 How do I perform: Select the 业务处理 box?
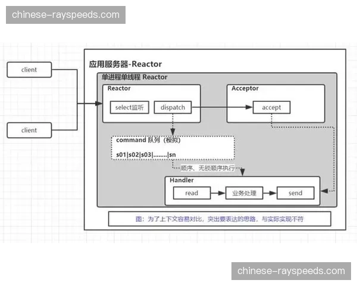[x=243, y=193]
